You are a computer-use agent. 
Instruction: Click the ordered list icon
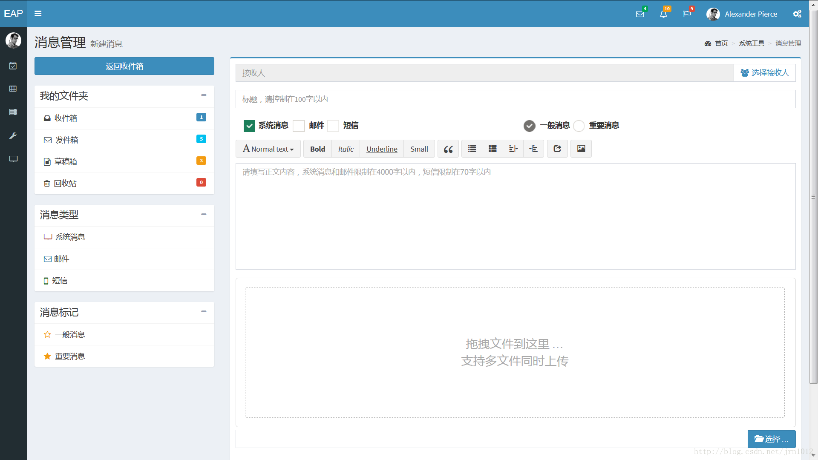point(492,148)
